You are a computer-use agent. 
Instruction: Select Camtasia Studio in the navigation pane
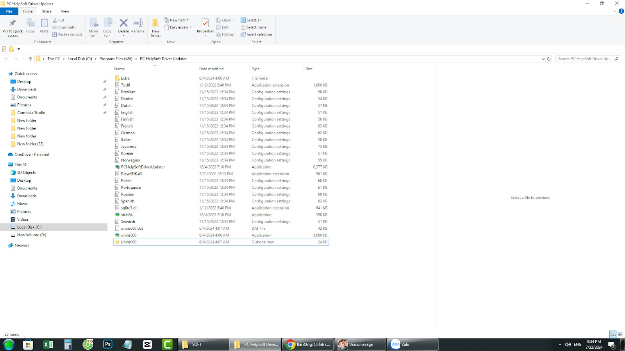click(x=31, y=113)
